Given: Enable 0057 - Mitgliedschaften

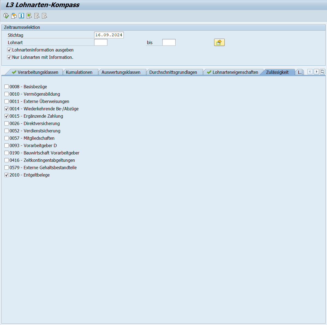Looking at the screenshot, I should [7, 138].
